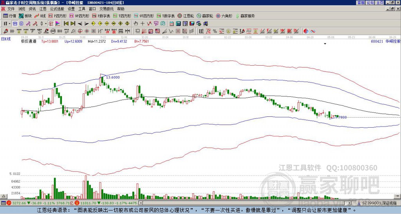This screenshot has height=214, width=401.
Task: Open the candlestick style dropdown arrow
Action: tap(46, 23)
